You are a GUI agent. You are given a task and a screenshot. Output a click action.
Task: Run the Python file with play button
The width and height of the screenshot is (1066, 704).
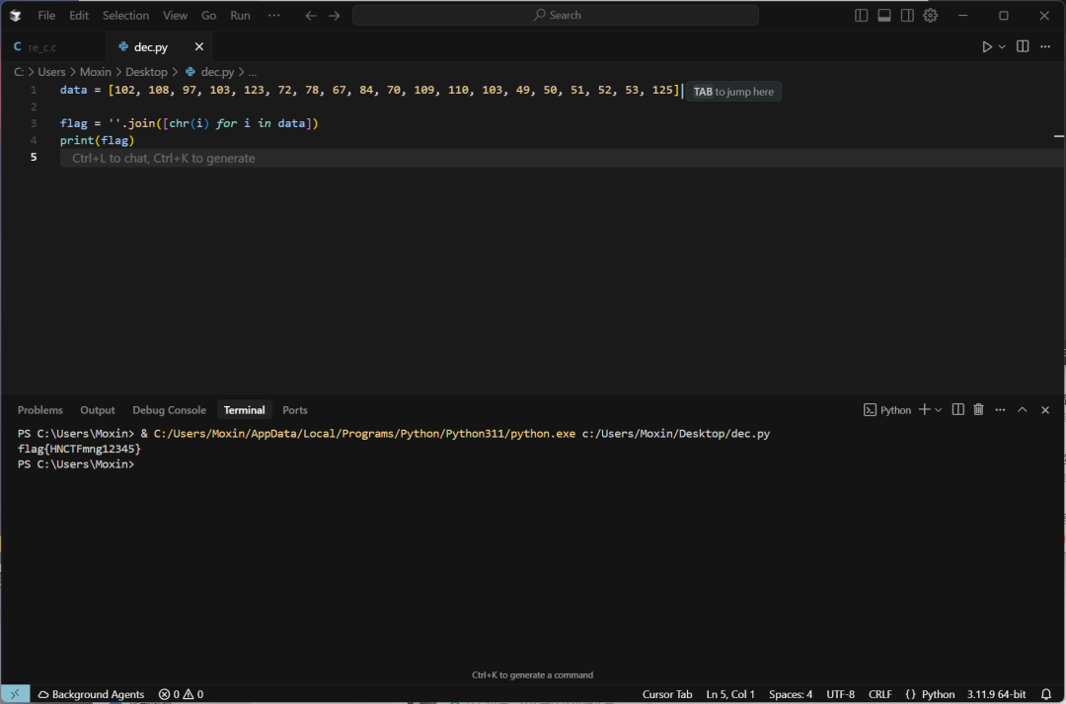pos(987,47)
